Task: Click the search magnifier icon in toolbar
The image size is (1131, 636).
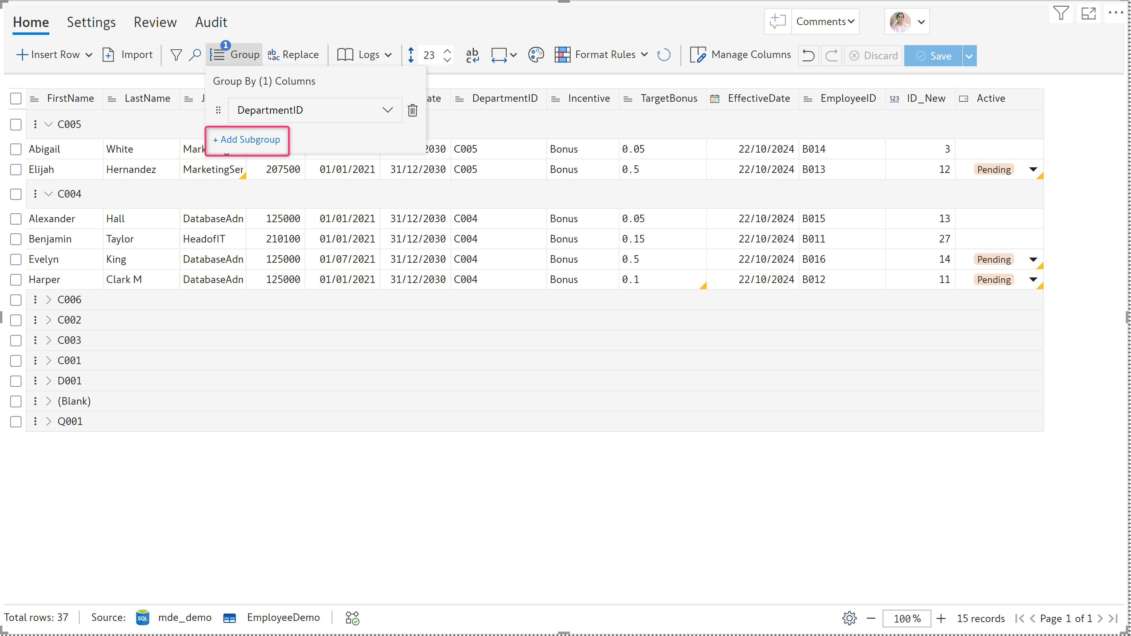Action: [x=194, y=54]
